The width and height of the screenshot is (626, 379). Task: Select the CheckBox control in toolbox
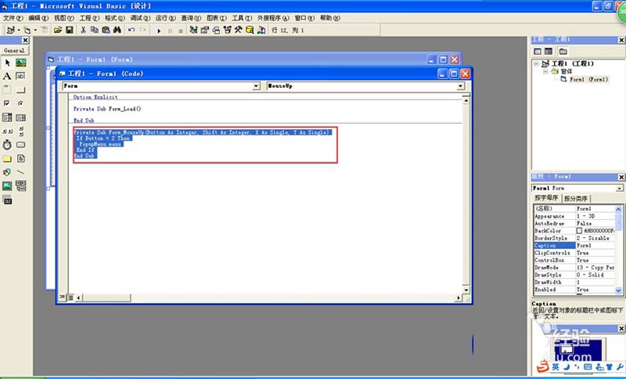click(7, 103)
